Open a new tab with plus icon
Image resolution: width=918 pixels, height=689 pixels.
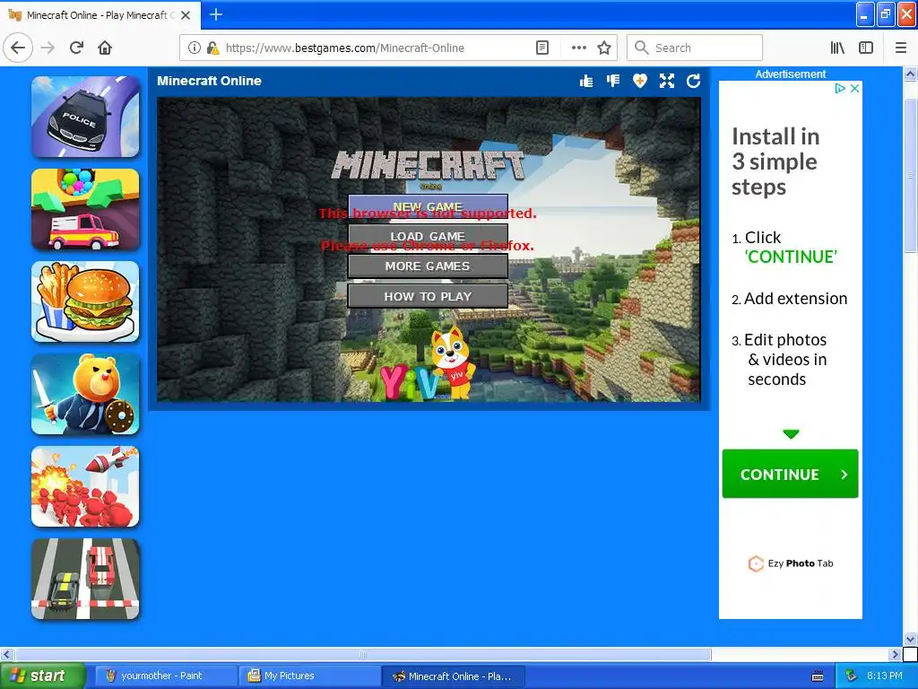[216, 14]
